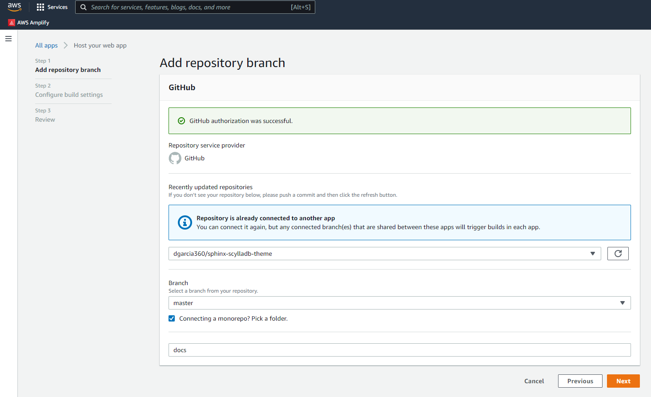Uncheck the monorepo folder checkbox
This screenshot has width=651, height=397.
coord(172,318)
